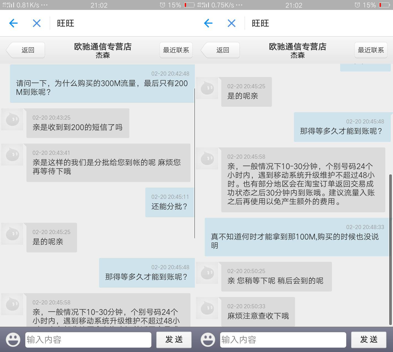Focus the 输入内容 input field on the left
Image resolution: width=393 pixels, height=352 pixels.
coord(88,340)
